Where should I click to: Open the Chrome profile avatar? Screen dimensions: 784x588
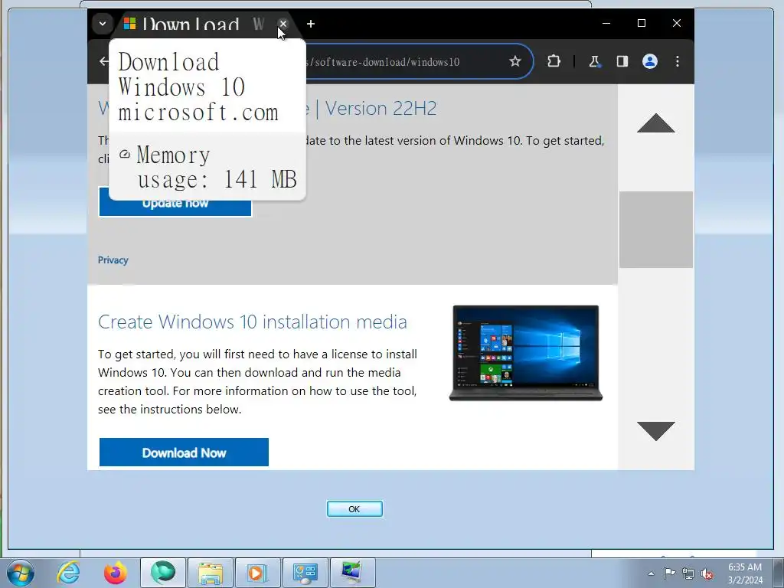[649, 61]
